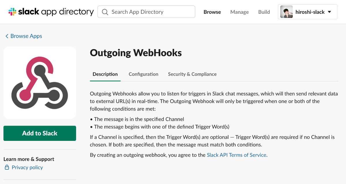This screenshot has width=346, height=184.
Task: Click the search magnifier icon
Action: tap(105, 12)
